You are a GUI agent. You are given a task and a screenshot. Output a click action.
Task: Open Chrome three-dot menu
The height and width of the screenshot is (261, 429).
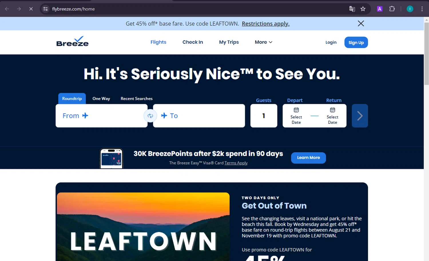pos(422,9)
